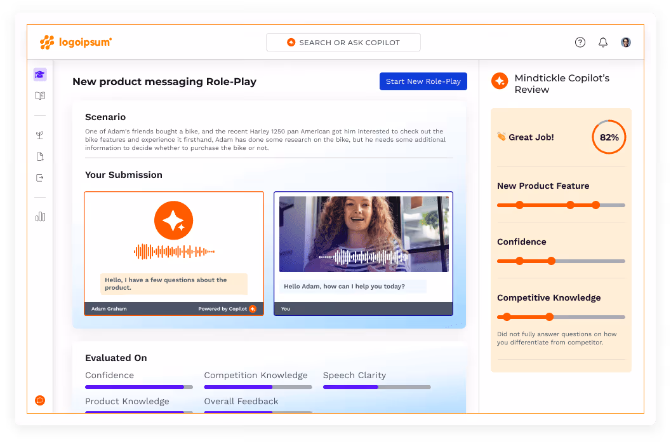Click the logoipsum logo
Screen dimensions: 671x443
76,42
